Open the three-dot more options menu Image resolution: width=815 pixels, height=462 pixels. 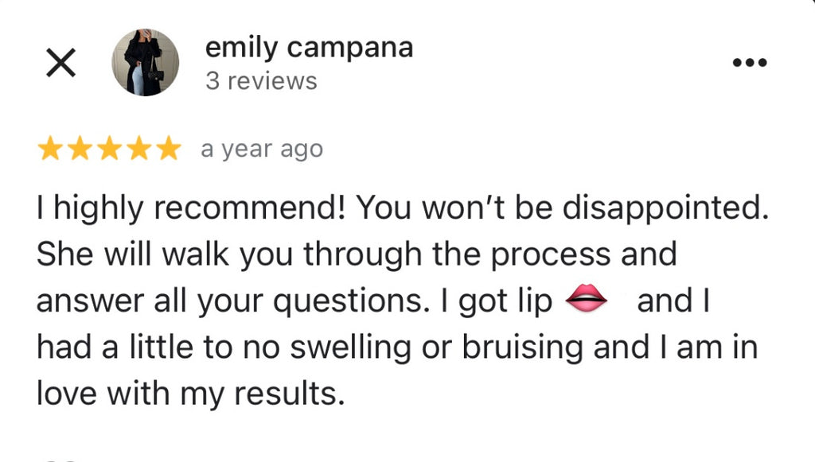(749, 63)
